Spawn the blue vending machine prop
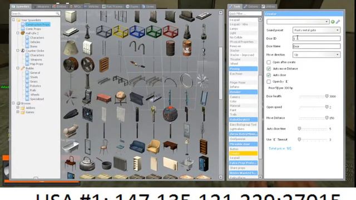The width and height of the screenshot is (356, 200). click(x=204, y=164)
